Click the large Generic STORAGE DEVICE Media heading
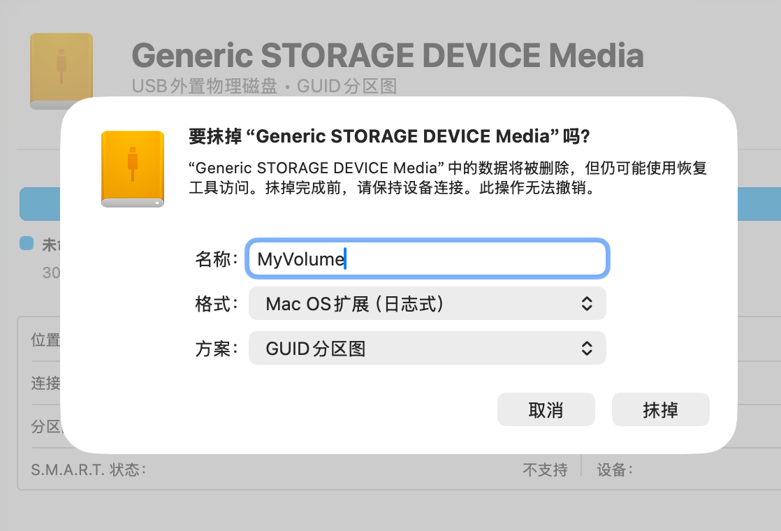Screen dimensions: 781x531 point(388,54)
